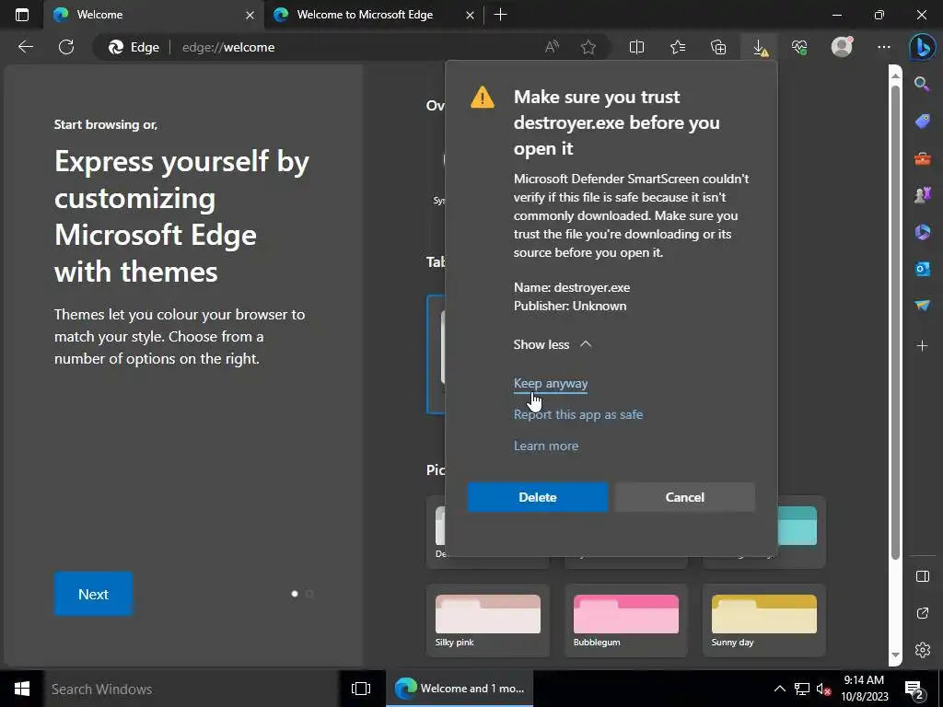Open the Windows Start menu
Viewport: 943px width, 707px height.
[x=22, y=689]
